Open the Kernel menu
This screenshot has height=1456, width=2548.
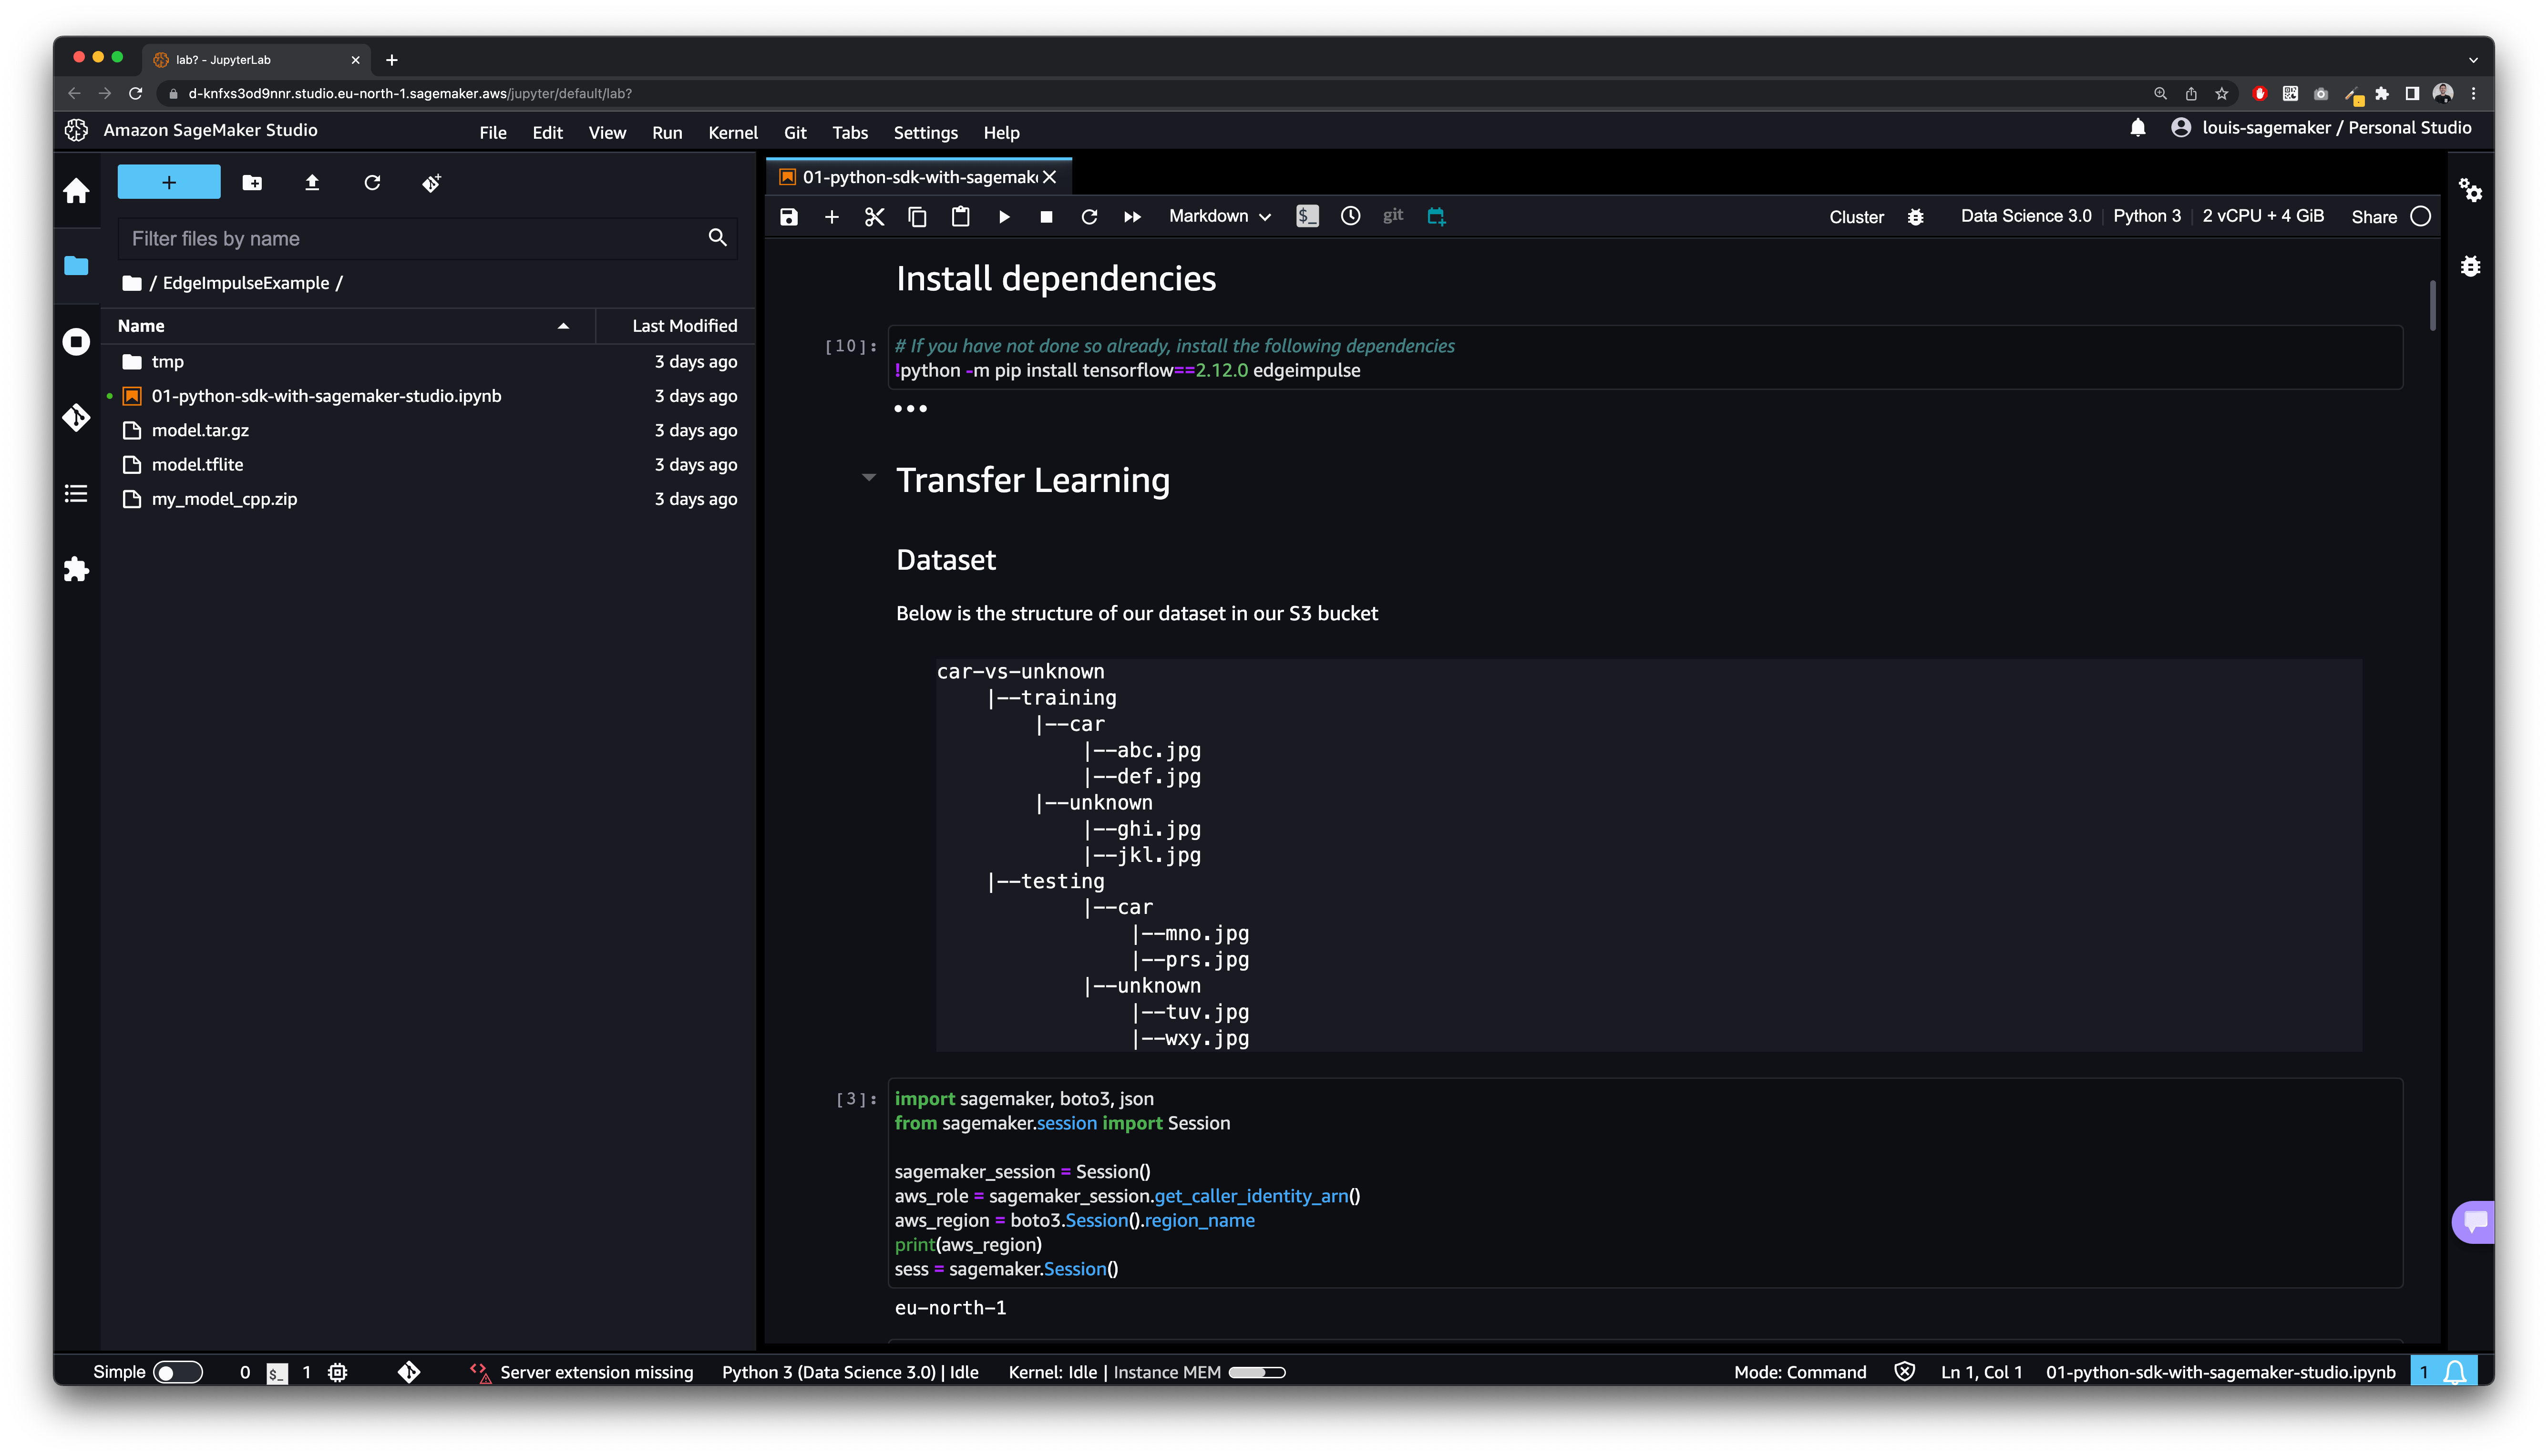pos(733,132)
